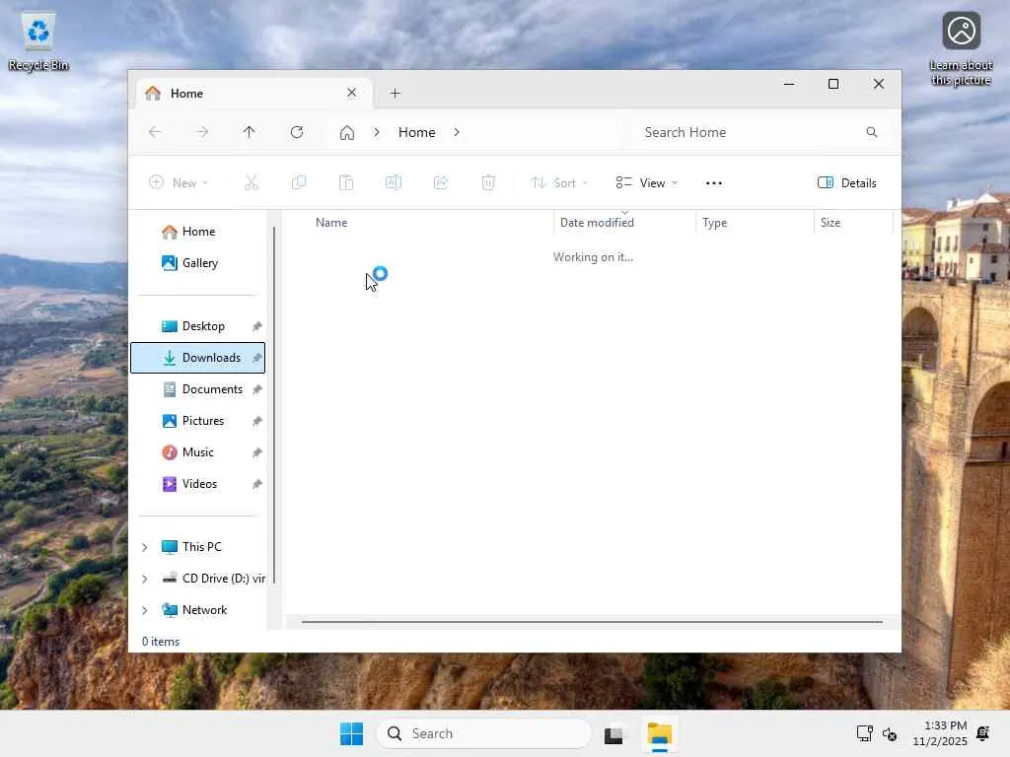Viewport: 1010px width, 757px height.
Task: Expand the Network tree node
Action: click(145, 610)
